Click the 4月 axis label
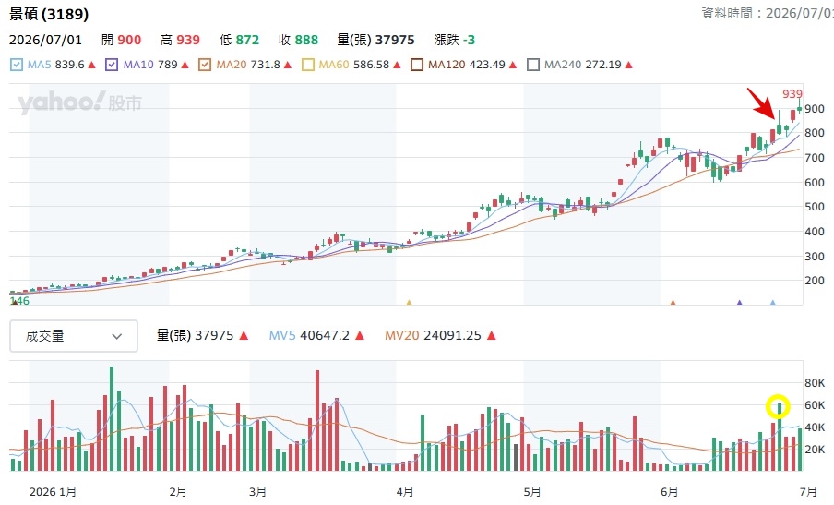Screen dimensions: 834x505 tap(405, 492)
